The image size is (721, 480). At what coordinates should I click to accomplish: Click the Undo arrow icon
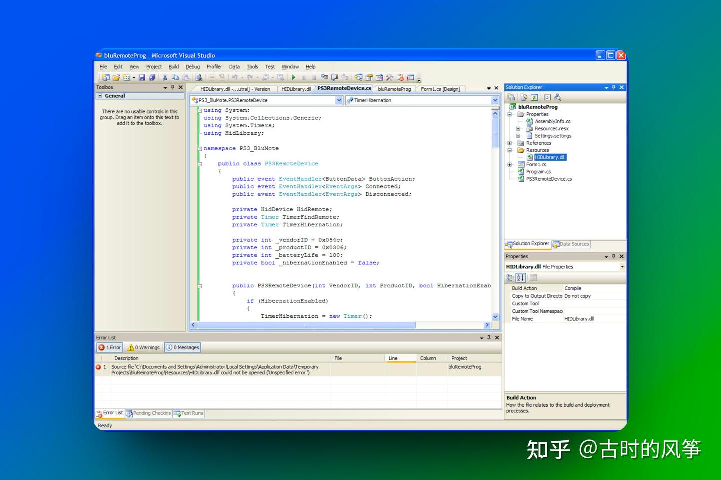coord(234,77)
